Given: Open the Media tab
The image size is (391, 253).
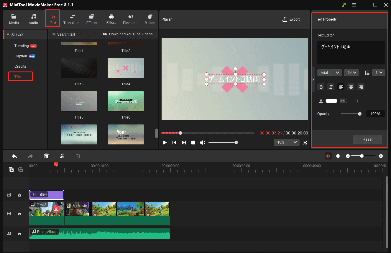Looking at the screenshot, I should [14, 19].
